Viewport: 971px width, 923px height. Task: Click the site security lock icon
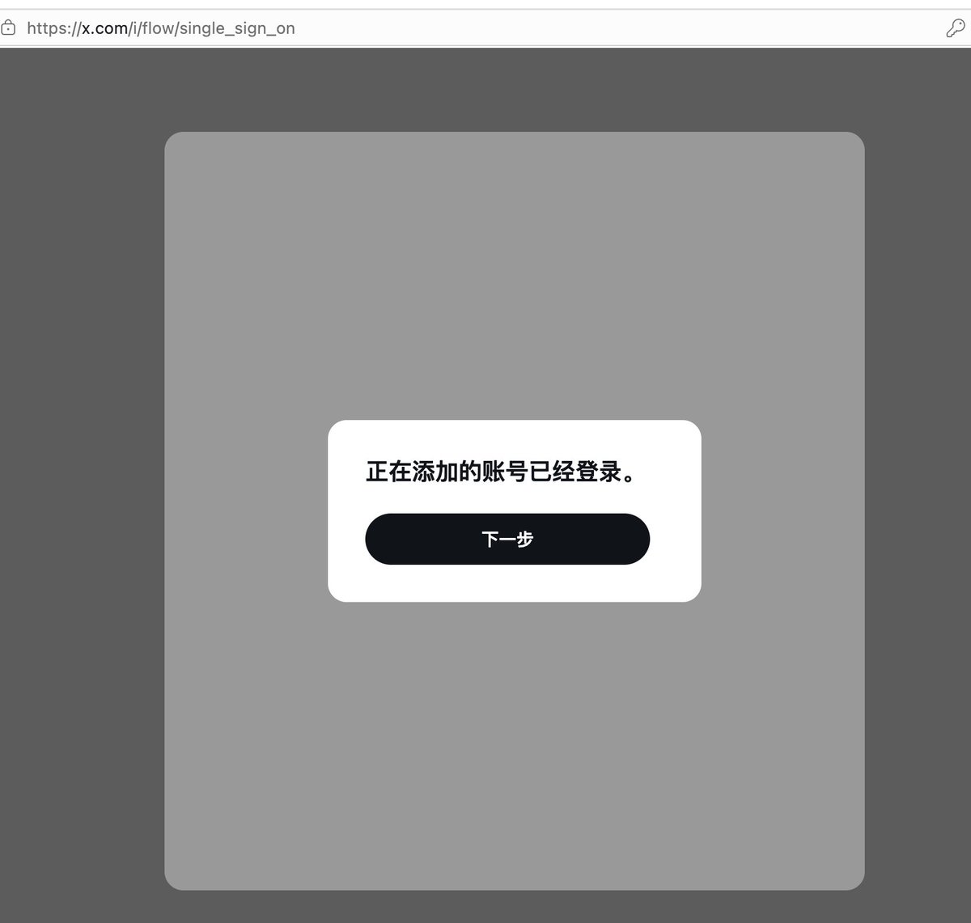[x=8, y=28]
